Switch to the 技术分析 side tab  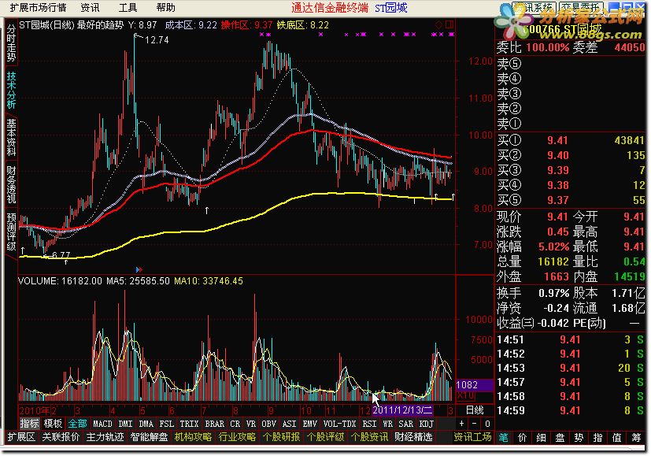click(11, 90)
